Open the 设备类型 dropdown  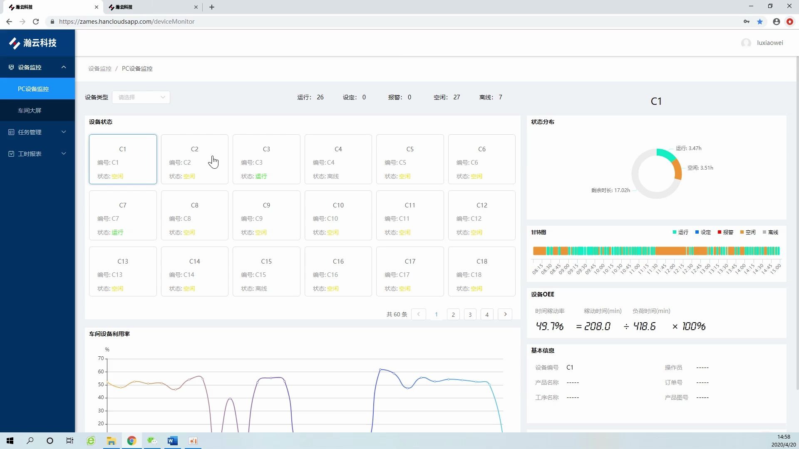click(x=141, y=97)
